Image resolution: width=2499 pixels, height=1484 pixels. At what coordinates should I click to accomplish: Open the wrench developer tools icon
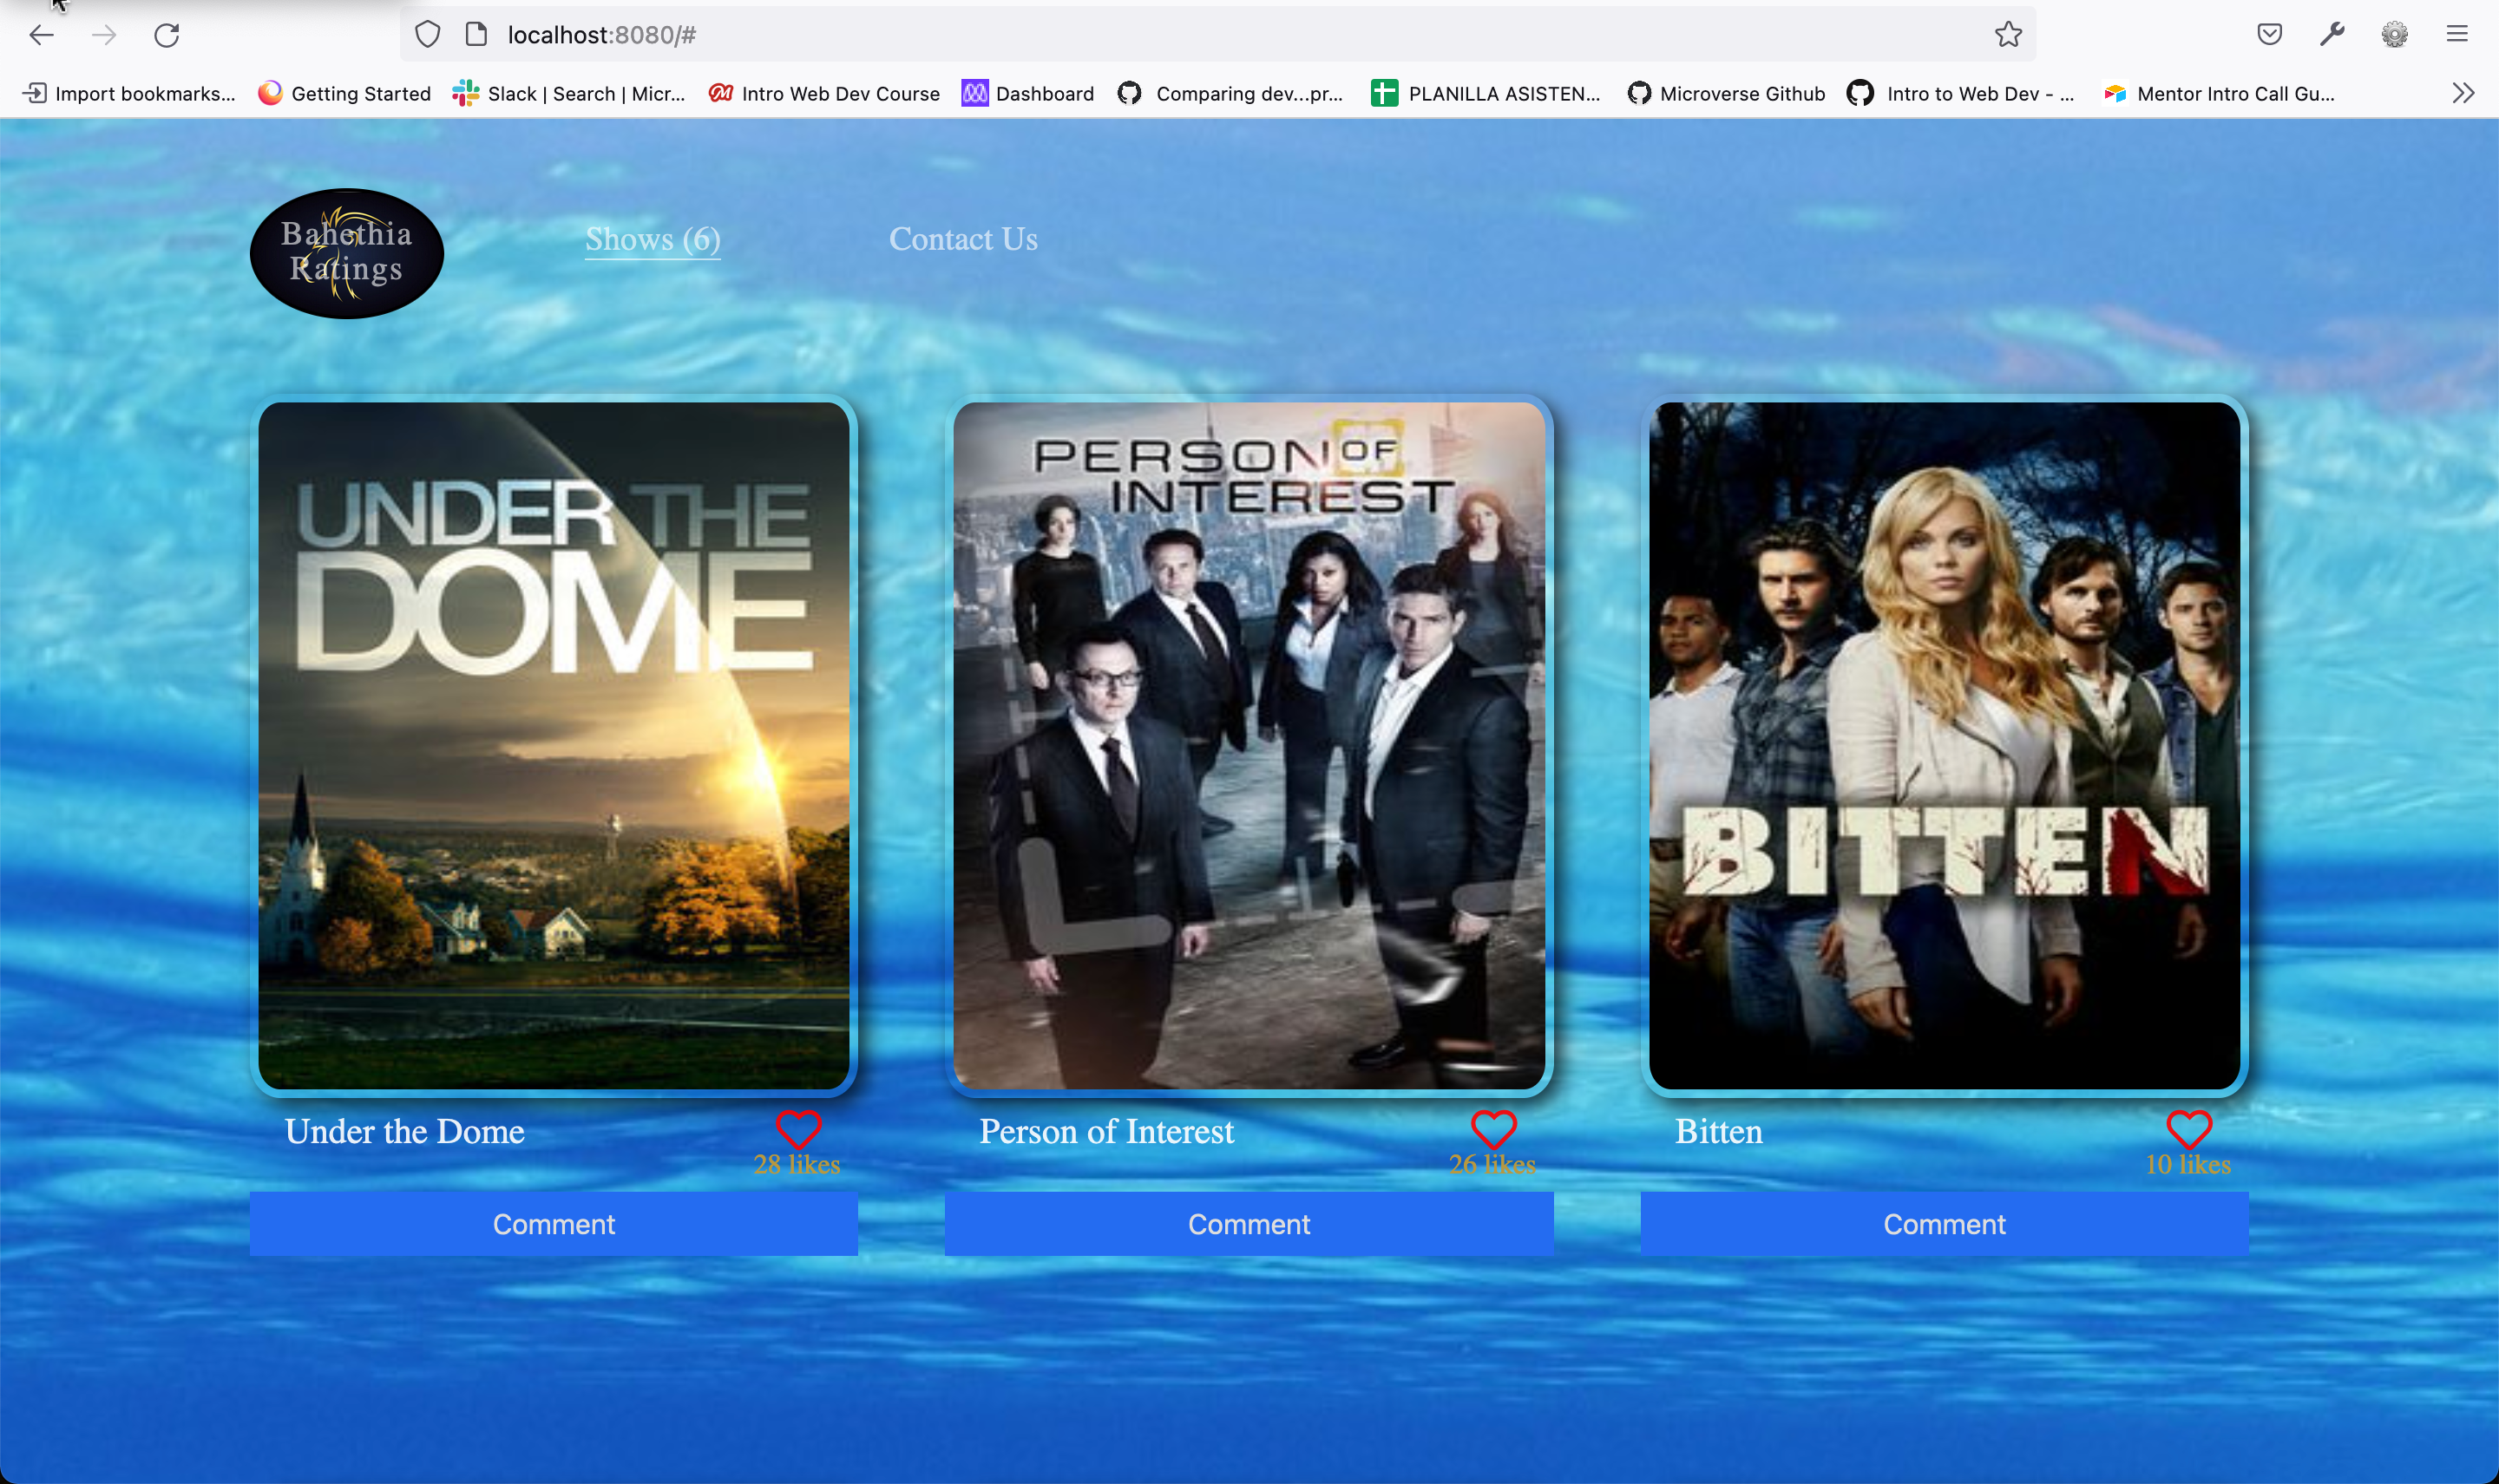2332,35
